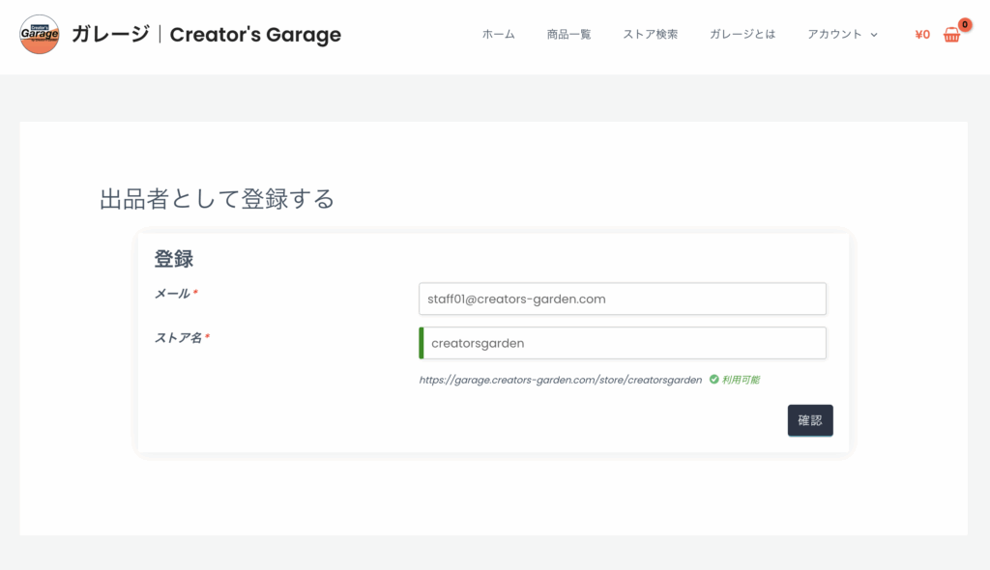Click the メール field label

172,294
